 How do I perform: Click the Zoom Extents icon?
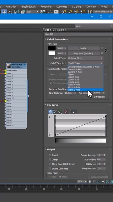point(103,181)
